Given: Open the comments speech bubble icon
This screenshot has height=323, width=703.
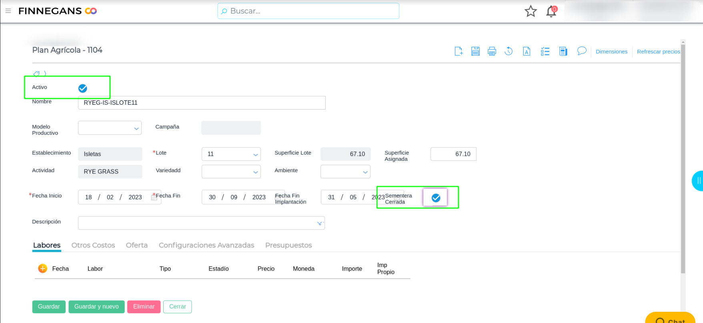Looking at the screenshot, I should (x=581, y=51).
